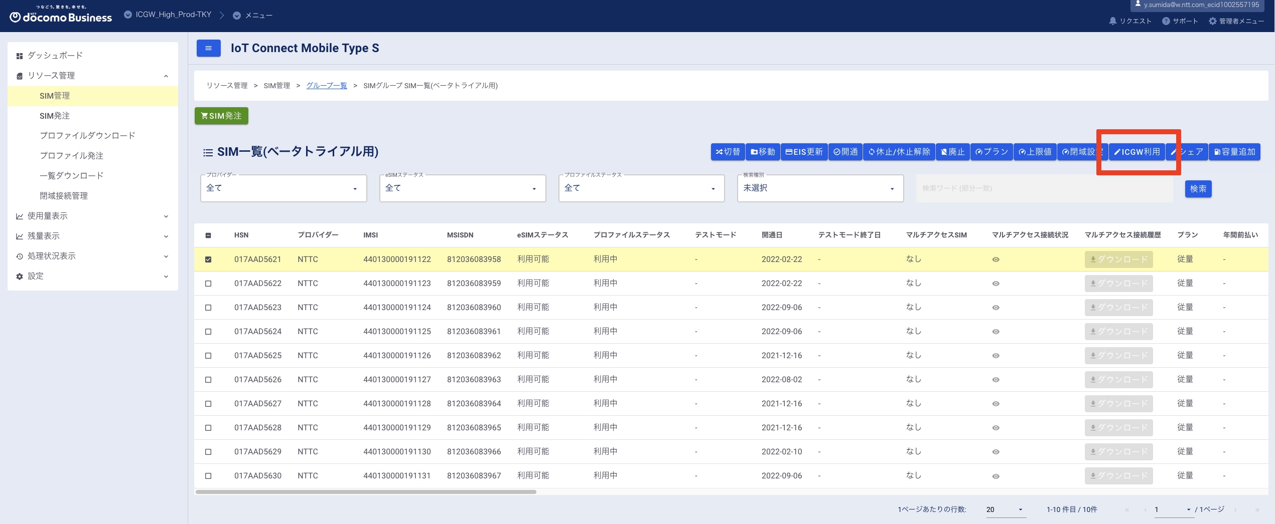Click the horizontal table scrollbar
Image resolution: width=1275 pixels, height=524 pixels.
366,492
